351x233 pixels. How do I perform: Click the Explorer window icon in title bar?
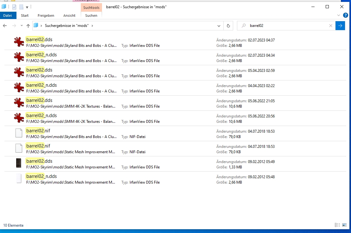4,7
